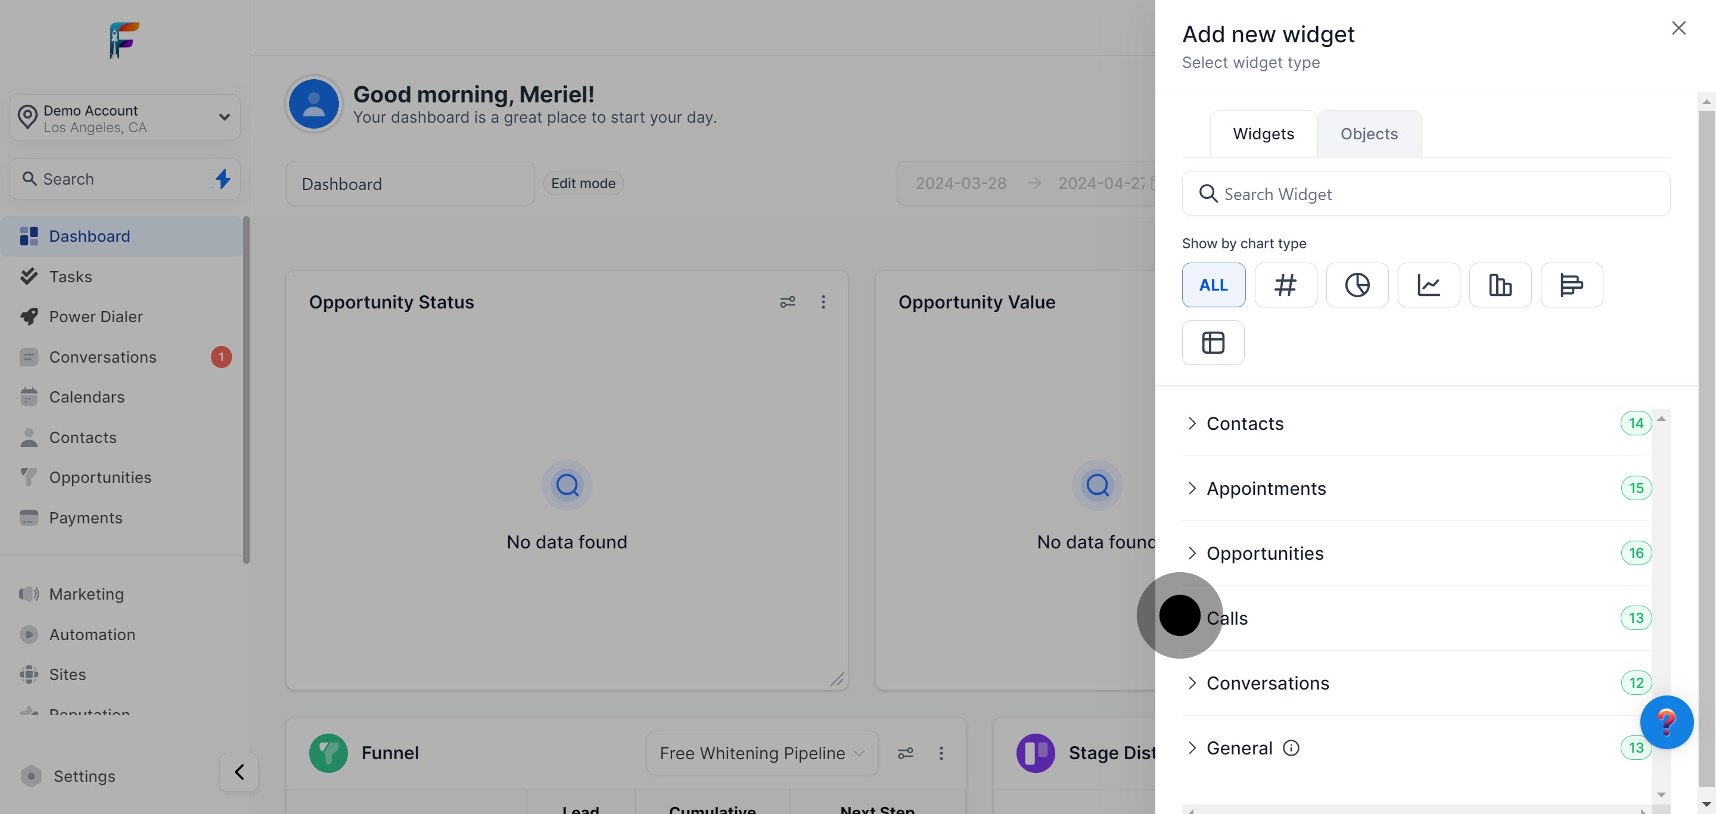This screenshot has width=1716, height=814.
Task: Filter widgets by number chart type
Action: click(x=1285, y=285)
